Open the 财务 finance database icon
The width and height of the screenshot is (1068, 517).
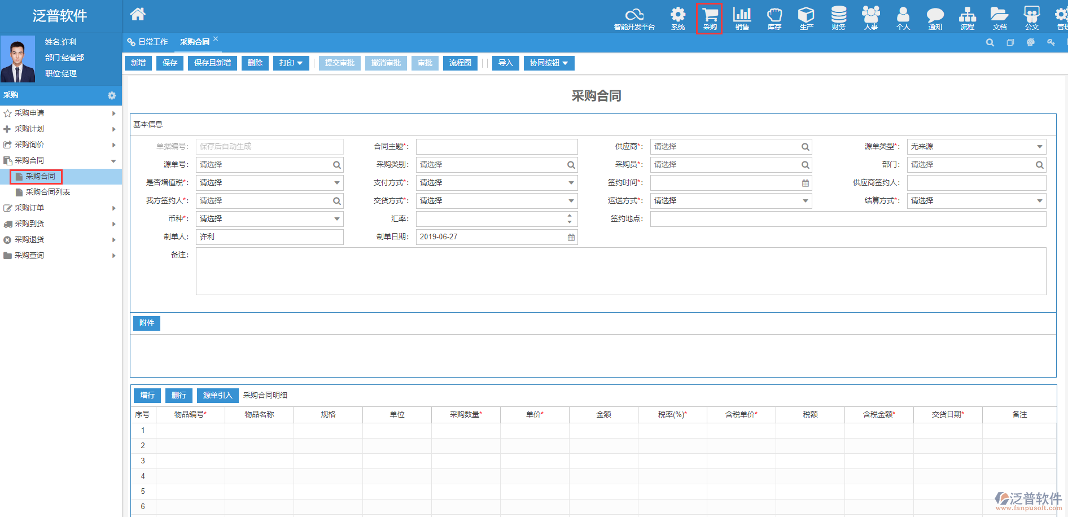pos(838,18)
